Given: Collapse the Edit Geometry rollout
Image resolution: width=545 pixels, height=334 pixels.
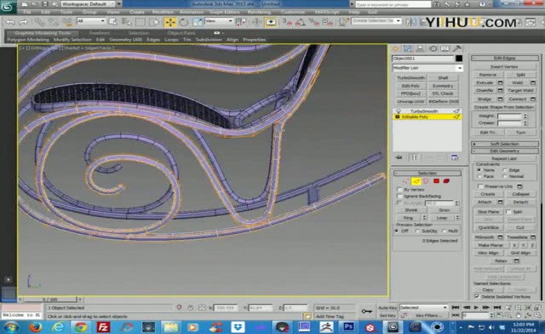Looking at the screenshot, I should 504,151.
